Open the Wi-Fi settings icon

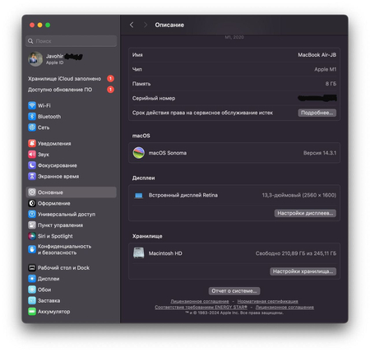[32, 105]
